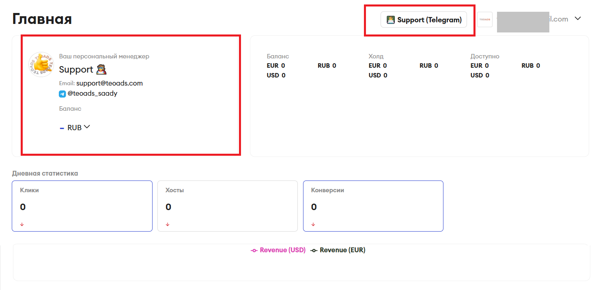The height and width of the screenshot is (290, 596).
Task: Select the Клики statistics card
Action: tap(82, 206)
